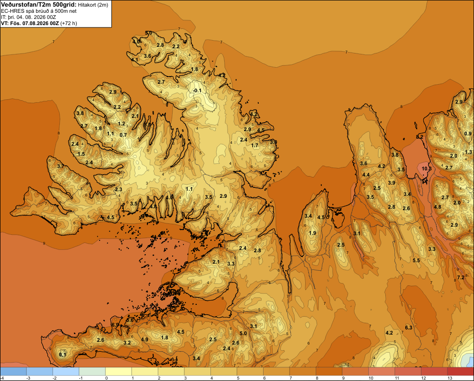
Task: Select the legend swatch between -4 and -3
Action: pos(13,372)
